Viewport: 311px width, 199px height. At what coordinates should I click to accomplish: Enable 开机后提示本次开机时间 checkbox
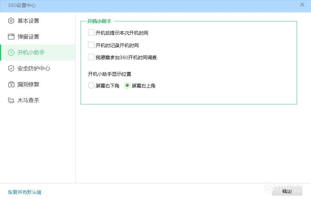tap(91, 33)
